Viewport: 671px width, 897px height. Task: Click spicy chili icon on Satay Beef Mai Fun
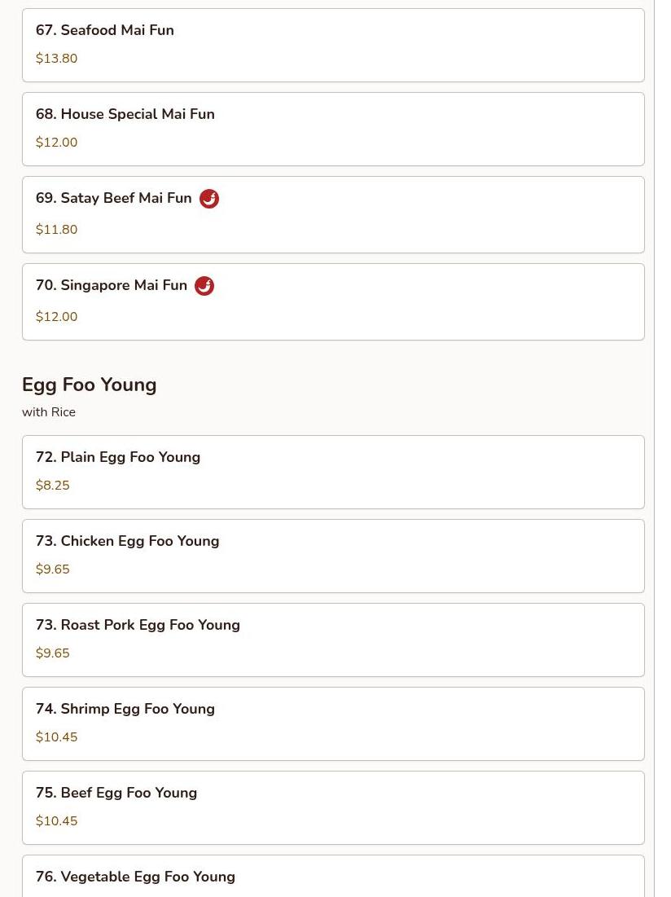coord(209,199)
